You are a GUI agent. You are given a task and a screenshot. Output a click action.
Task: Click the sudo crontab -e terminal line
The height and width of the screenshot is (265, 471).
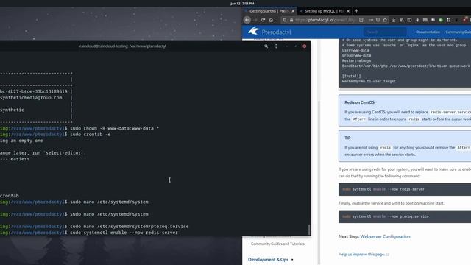(x=90, y=134)
